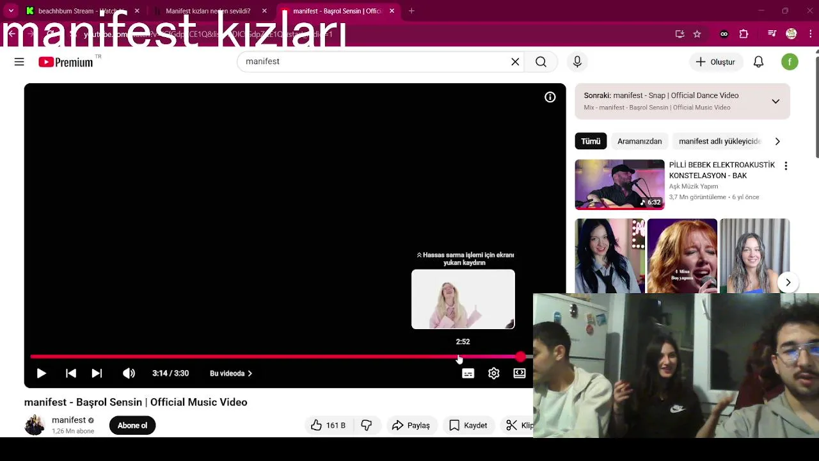Subscribe with 'Abone ol' button
Screen dimensions: 819x461
pyautogui.click(x=132, y=425)
